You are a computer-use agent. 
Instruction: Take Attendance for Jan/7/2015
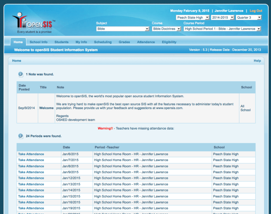pyautogui.click(x=31, y=160)
